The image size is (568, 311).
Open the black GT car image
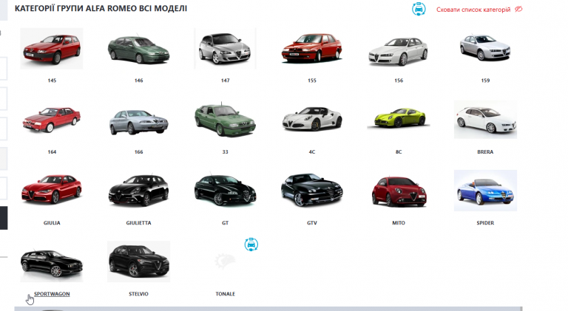225,191
